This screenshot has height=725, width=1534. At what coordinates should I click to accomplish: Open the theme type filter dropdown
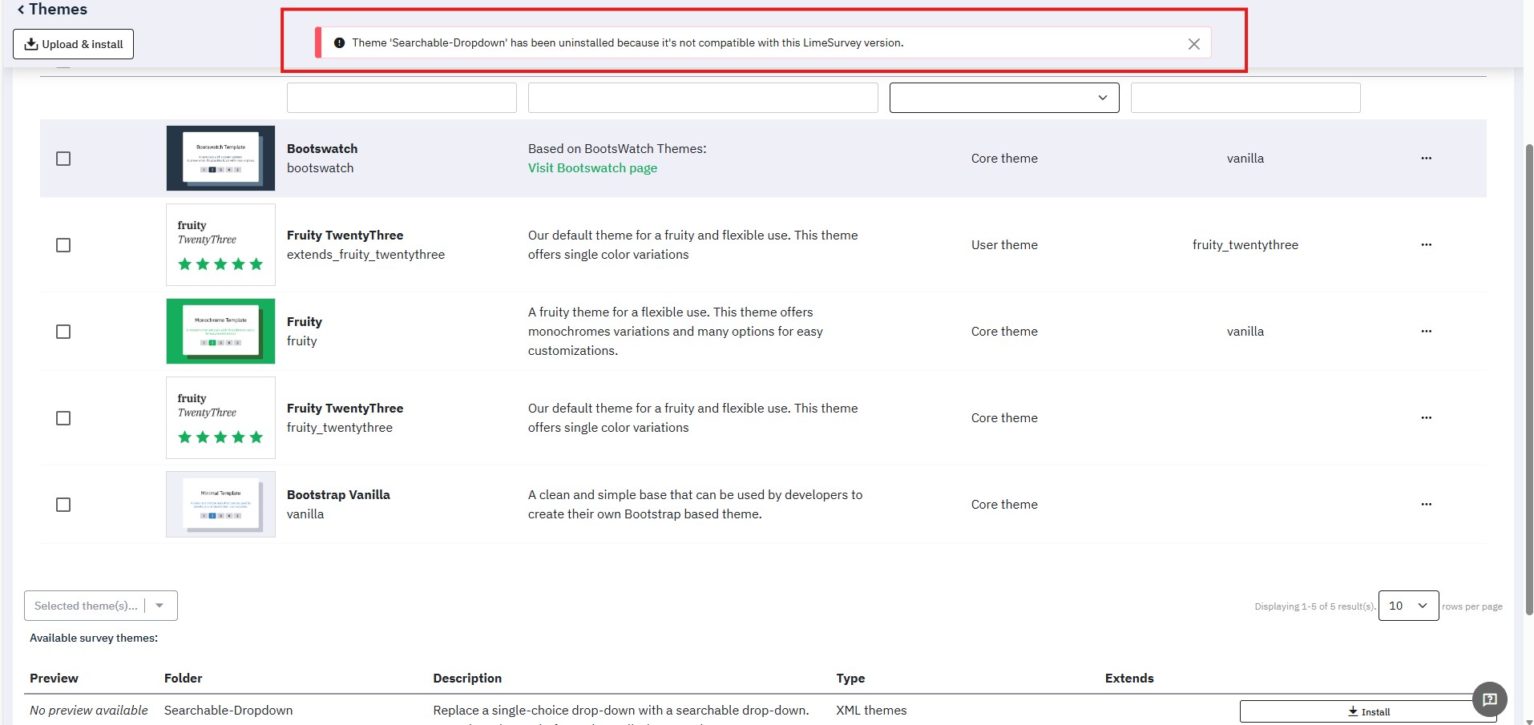pyautogui.click(x=1003, y=98)
